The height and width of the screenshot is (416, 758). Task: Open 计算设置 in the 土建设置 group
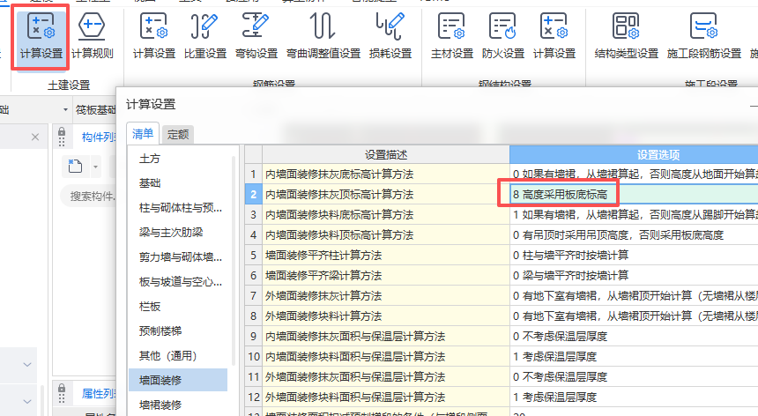(41, 37)
